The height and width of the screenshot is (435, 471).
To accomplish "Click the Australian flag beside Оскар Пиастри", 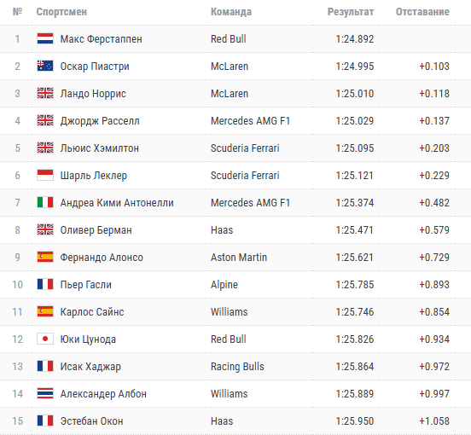I will click(x=45, y=66).
